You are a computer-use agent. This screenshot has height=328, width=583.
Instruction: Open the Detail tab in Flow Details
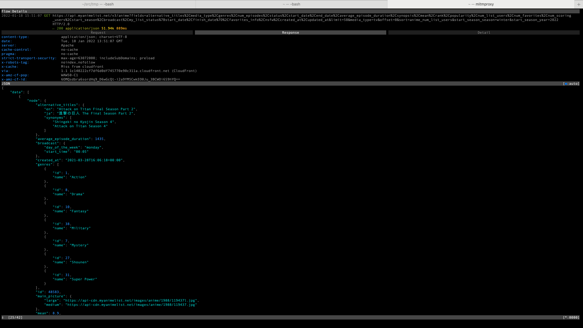click(484, 32)
